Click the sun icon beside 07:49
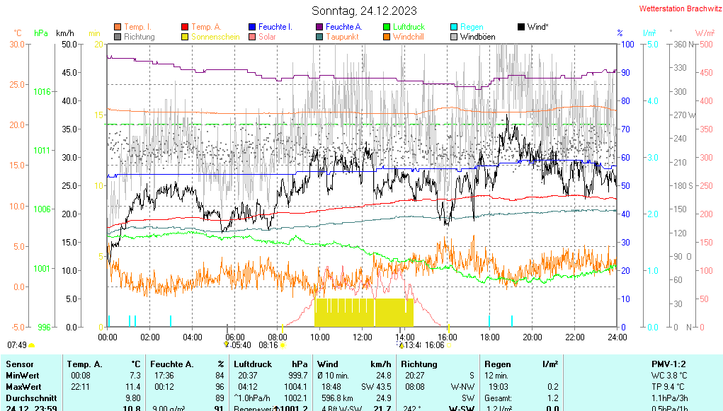Viewport: 723px width, 411px height. (x=32, y=345)
